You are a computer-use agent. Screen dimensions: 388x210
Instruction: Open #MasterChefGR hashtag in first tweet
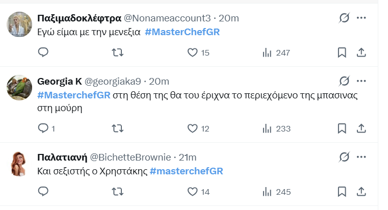point(183,32)
